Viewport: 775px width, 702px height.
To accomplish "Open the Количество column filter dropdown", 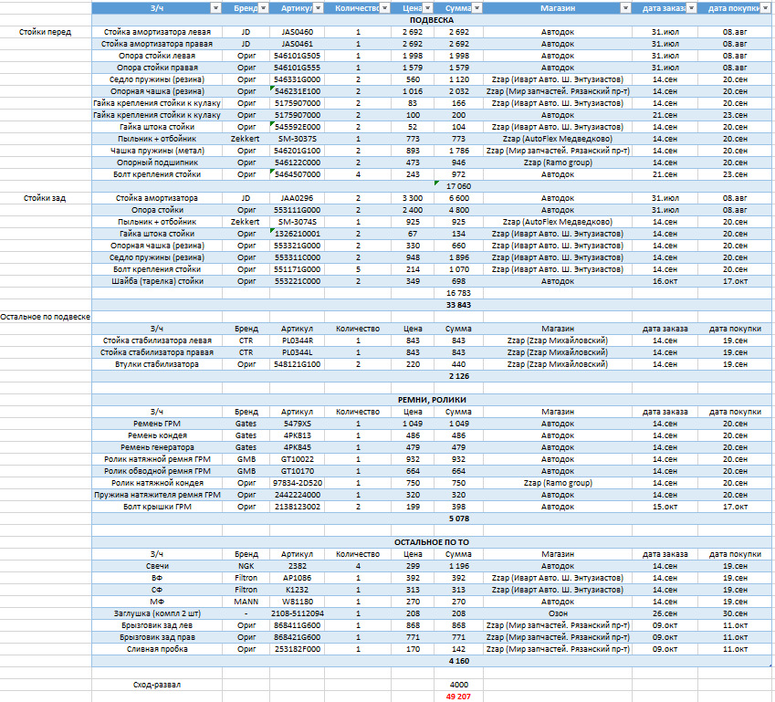I will [x=384, y=8].
